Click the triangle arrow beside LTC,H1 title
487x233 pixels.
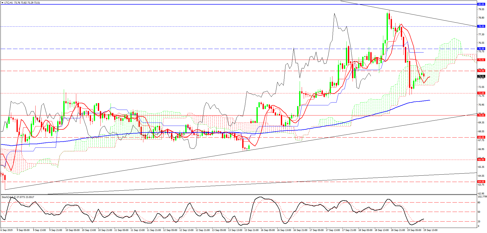point(2,3)
